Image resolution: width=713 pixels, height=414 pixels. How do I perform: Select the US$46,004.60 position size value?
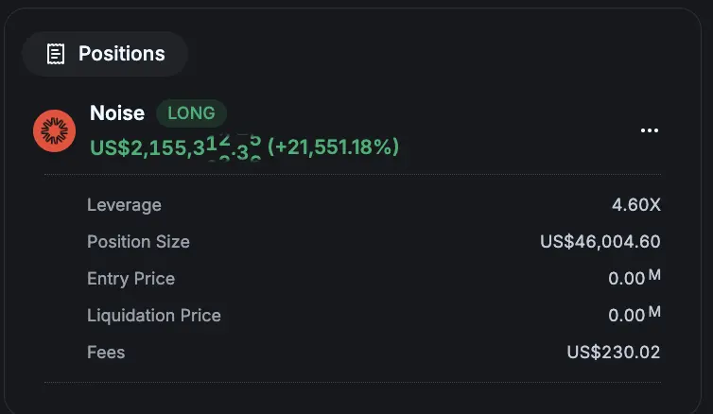[x=600, y=242]
